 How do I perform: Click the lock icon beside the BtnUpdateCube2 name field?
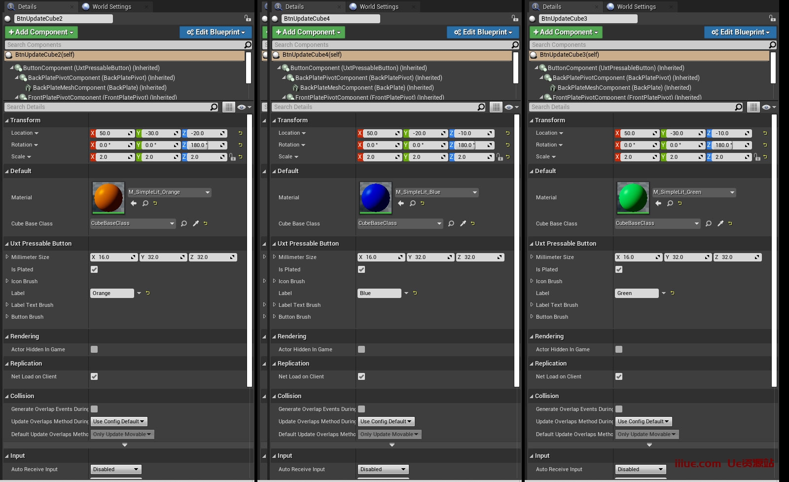(x=248, y=18)
